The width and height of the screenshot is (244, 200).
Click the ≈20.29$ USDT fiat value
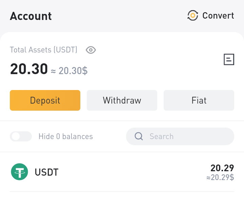[x=220, y=177]
